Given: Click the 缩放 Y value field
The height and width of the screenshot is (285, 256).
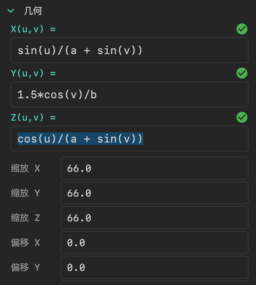Looking at the screenshot, I should (x=154, y=193).
